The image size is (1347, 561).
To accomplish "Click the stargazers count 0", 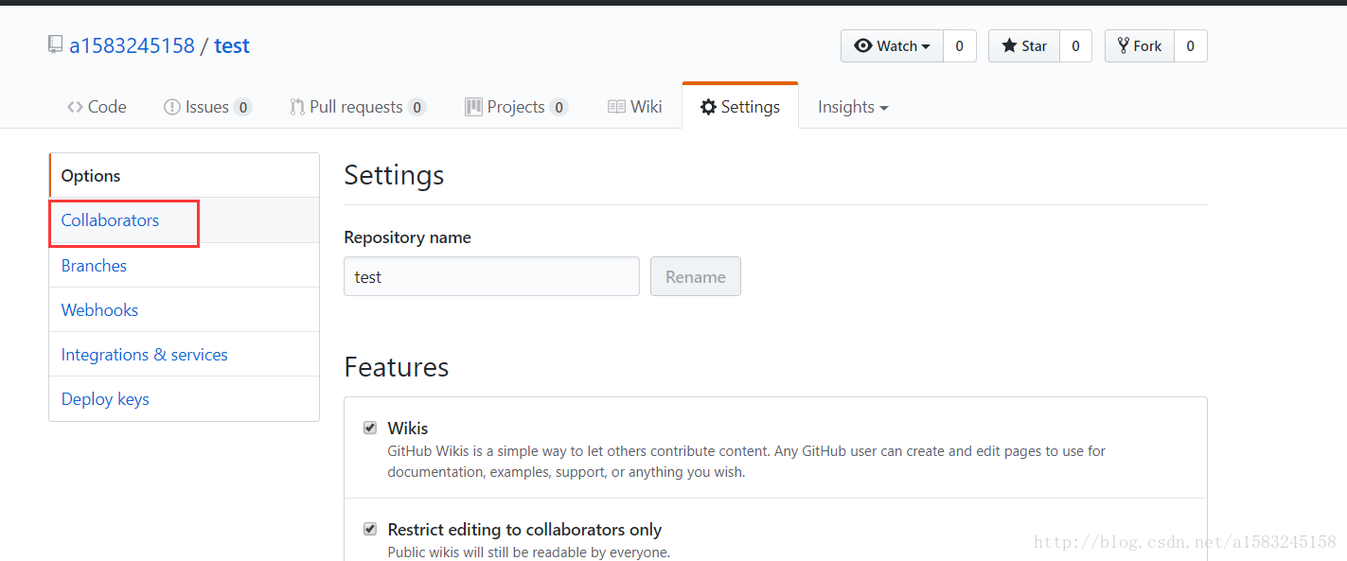I will 1075,45.
